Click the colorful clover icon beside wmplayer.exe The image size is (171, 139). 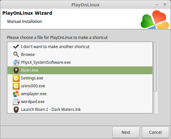pyautogui.click(x=16, y=94)
